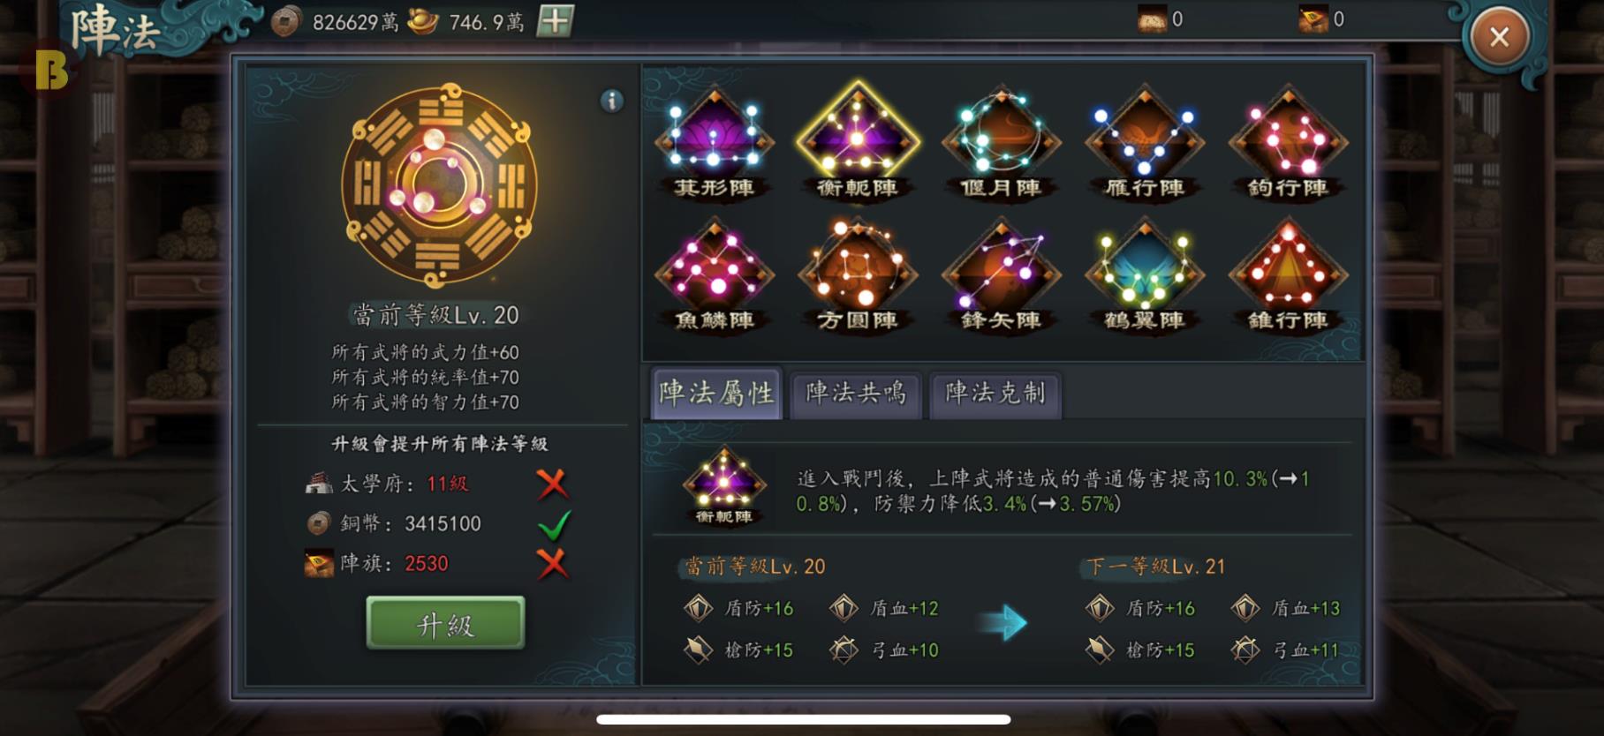Select the 鉤行陣 formation

click(1288, 143)
